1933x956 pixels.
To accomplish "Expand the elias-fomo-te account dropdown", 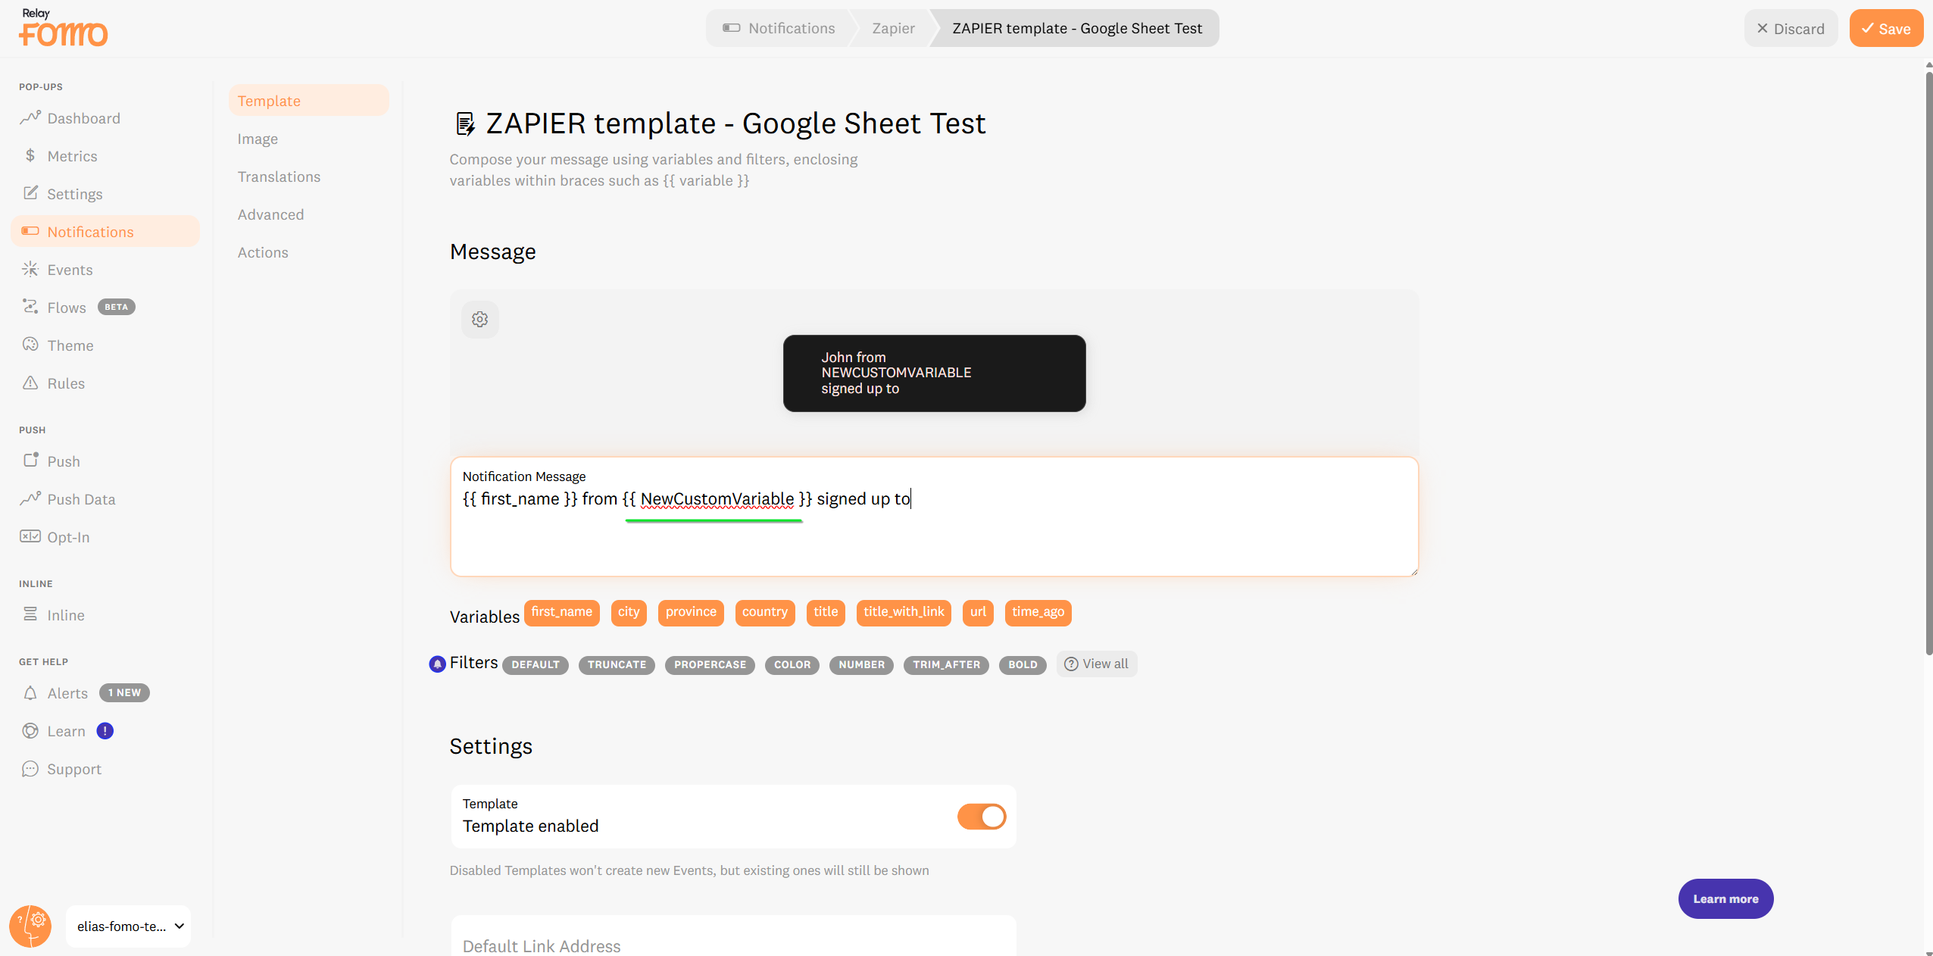I will tap(129, 926).
